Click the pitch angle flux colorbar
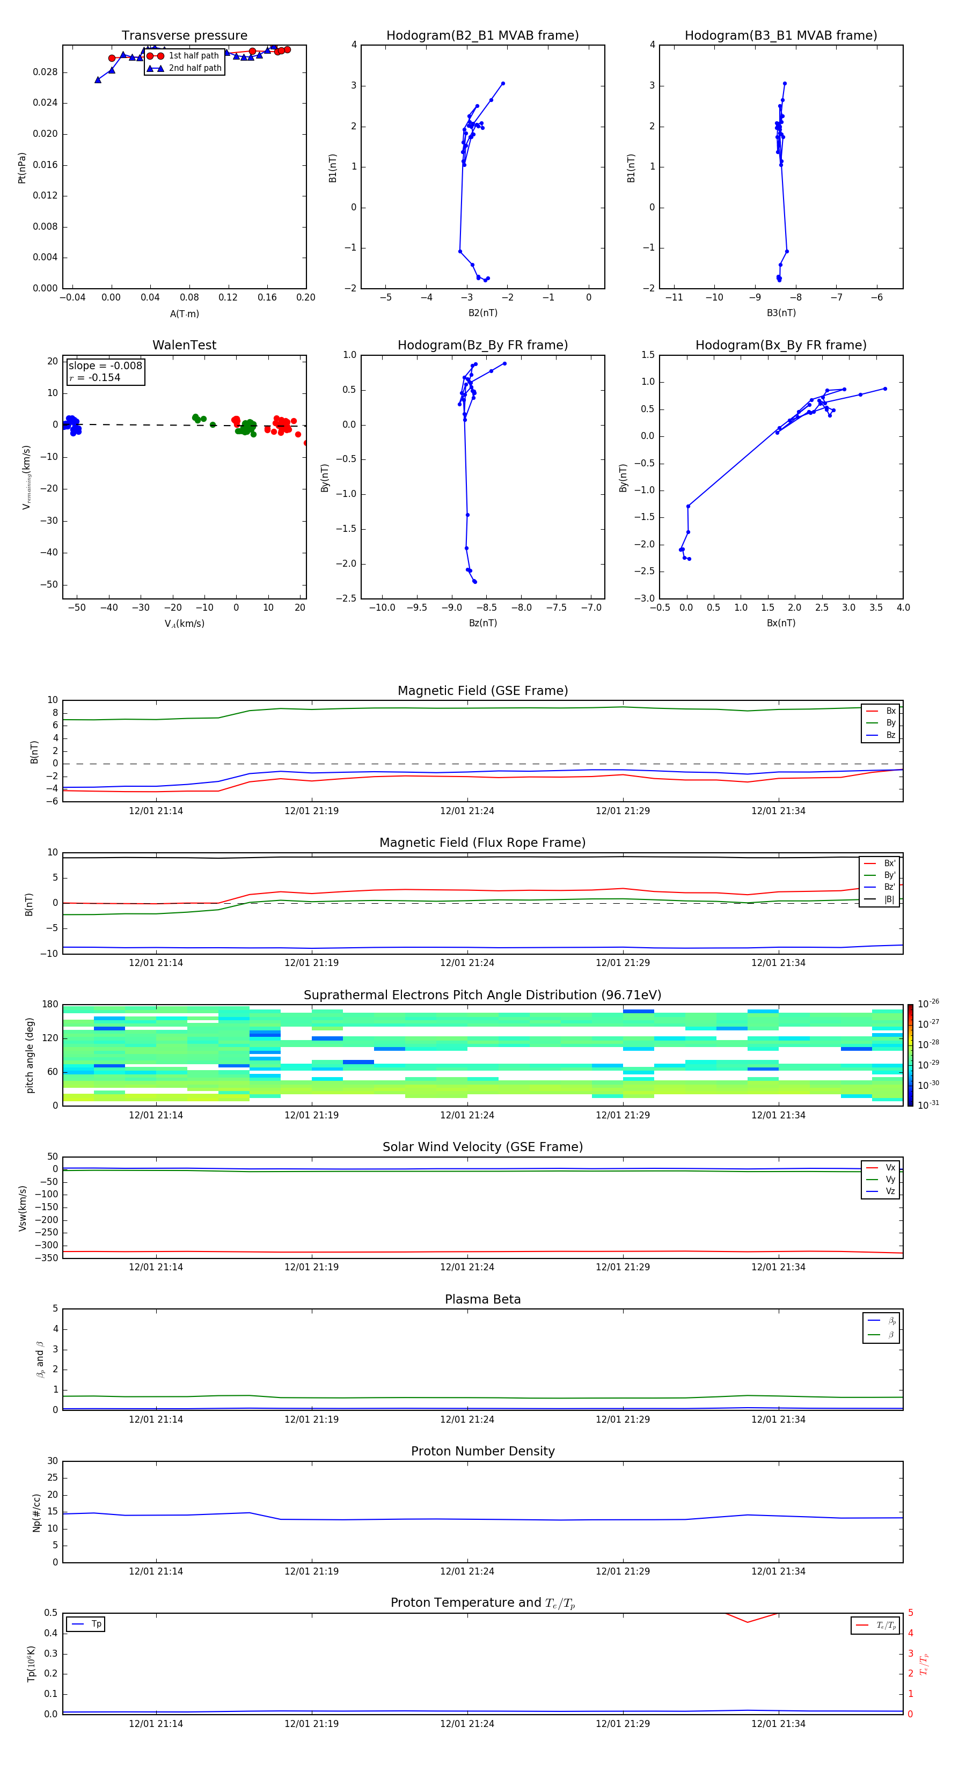This screenshot has width=966, height=1771. click(x=910, y=1055)
